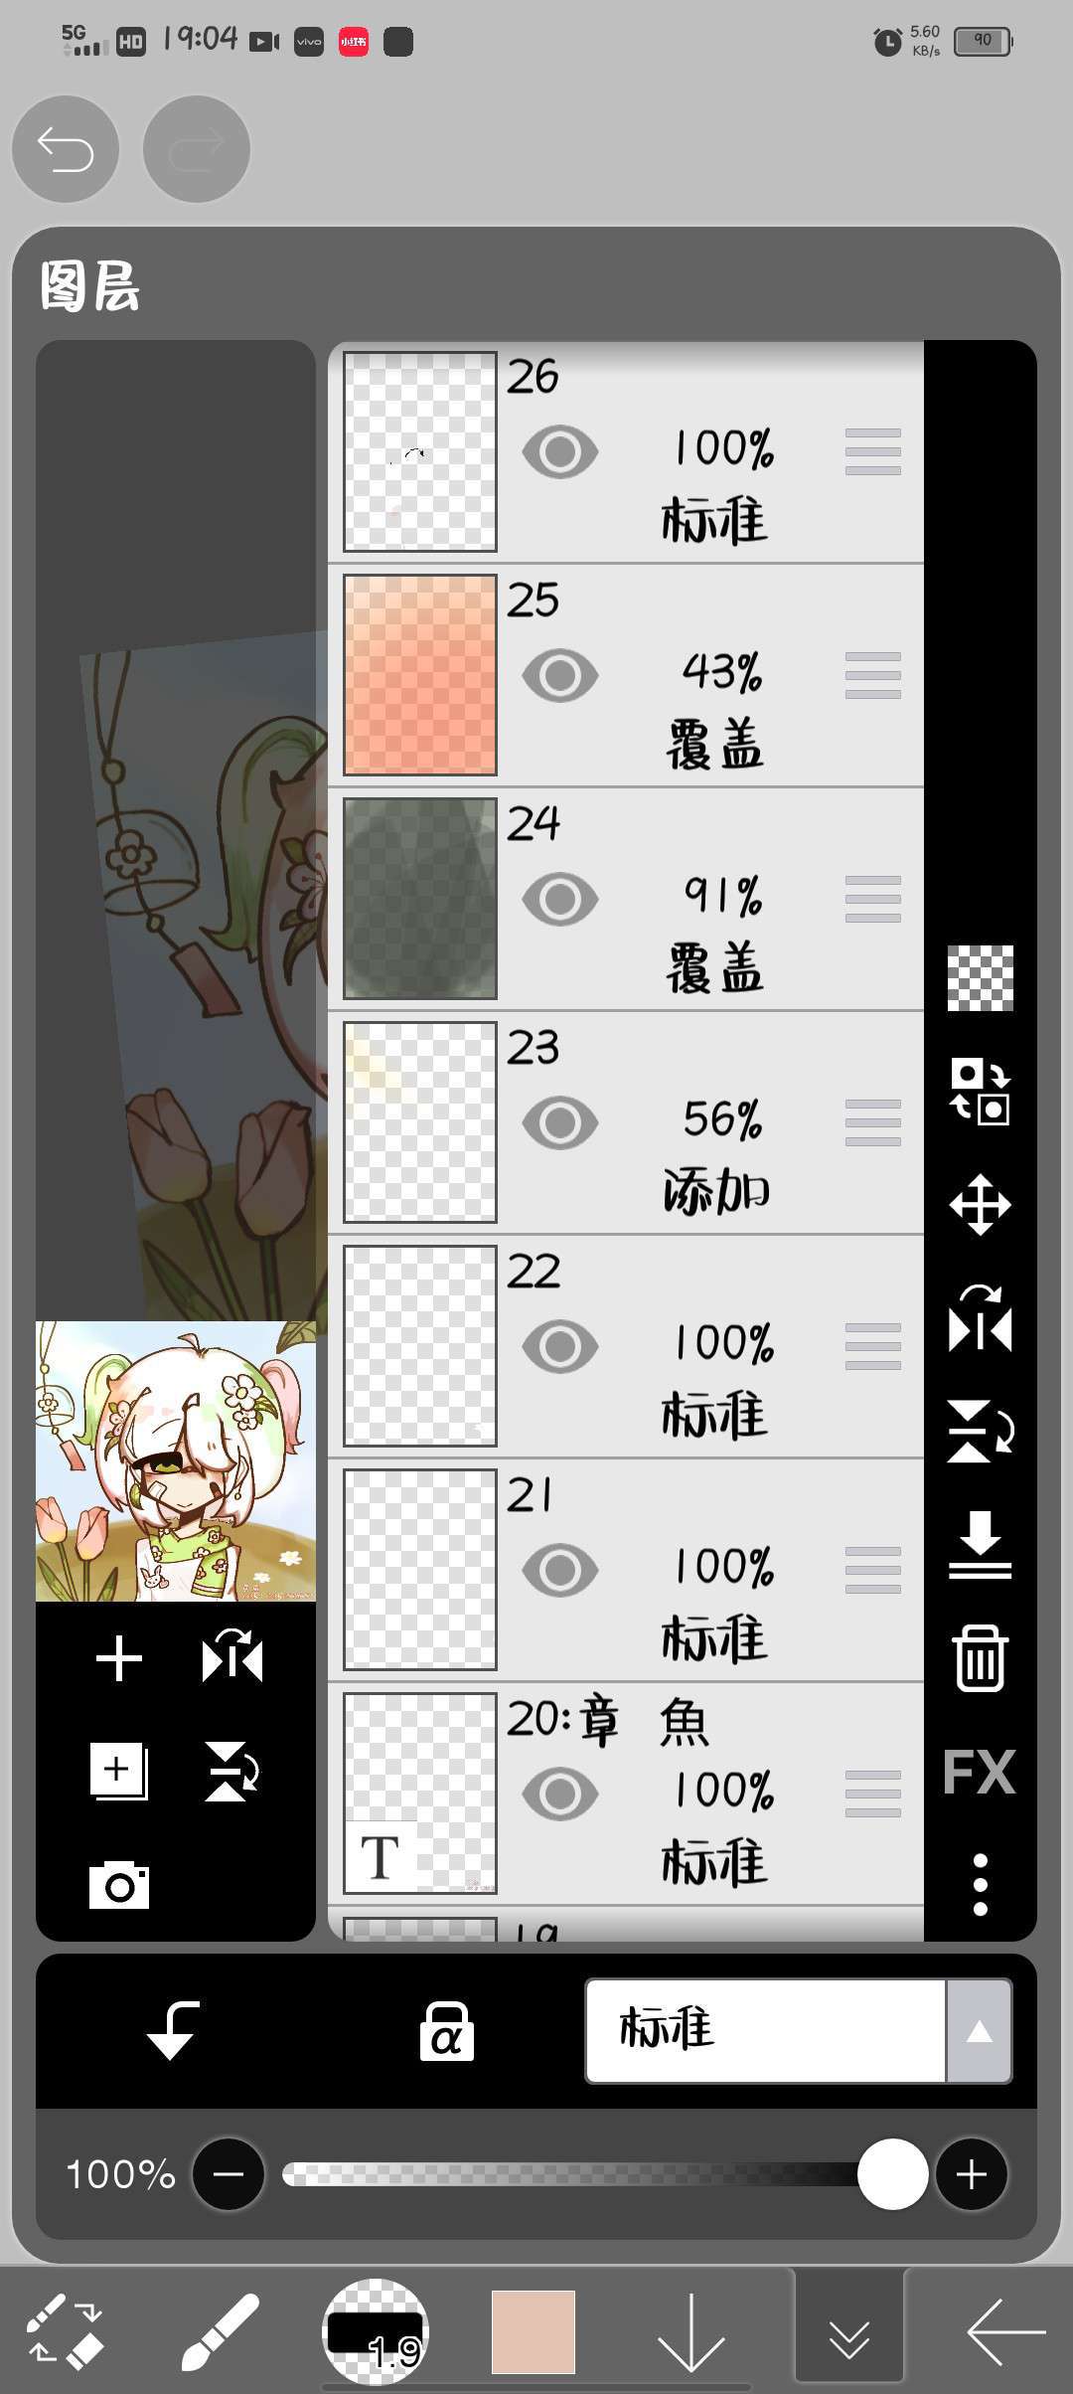Open the 标准 blend mode dropdown
The width and height of the screenshot is (1073, 2394).
799,2030
